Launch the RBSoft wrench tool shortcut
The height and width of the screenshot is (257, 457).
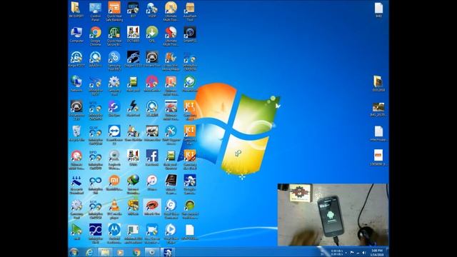171,135
